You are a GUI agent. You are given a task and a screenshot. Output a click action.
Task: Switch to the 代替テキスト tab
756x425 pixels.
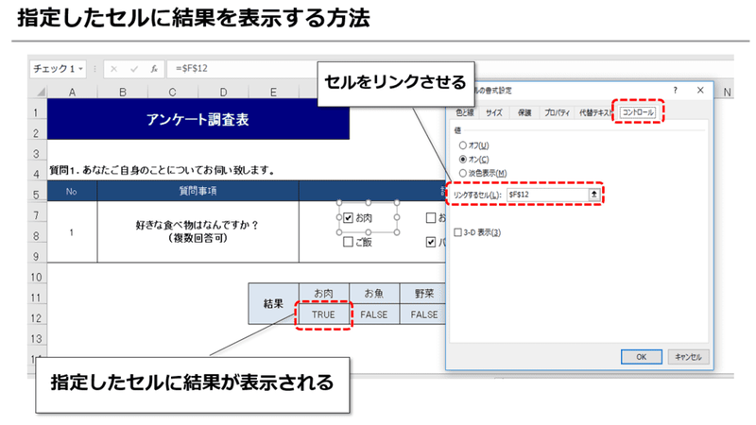pos(596,112)
